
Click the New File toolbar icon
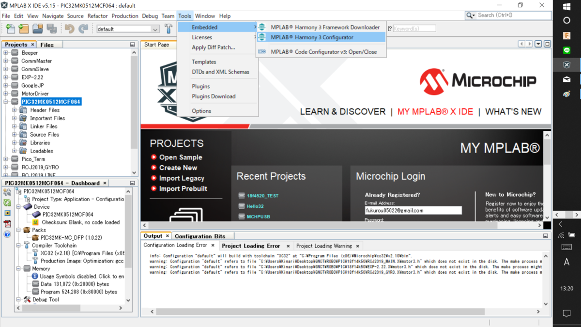click(x=10, y=29)
